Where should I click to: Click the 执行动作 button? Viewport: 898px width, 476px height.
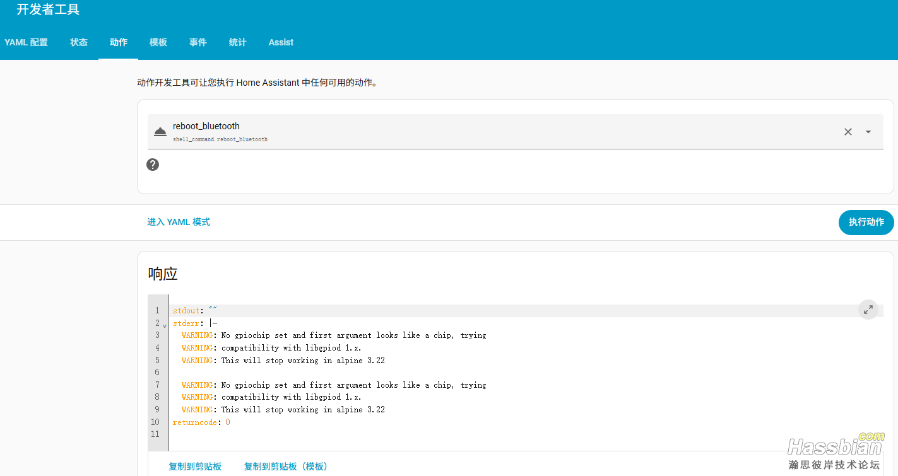coord(866,222)
